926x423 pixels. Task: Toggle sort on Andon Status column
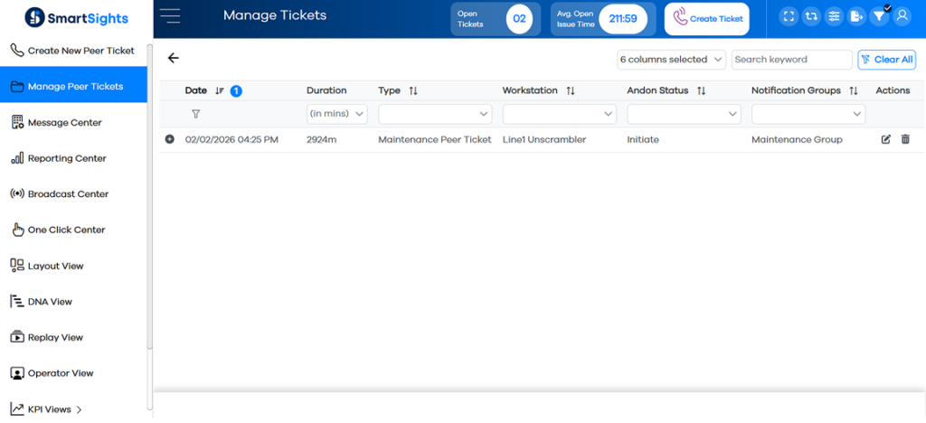[x=701, y=91]
